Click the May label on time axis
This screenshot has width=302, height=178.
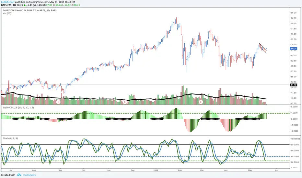250,170
